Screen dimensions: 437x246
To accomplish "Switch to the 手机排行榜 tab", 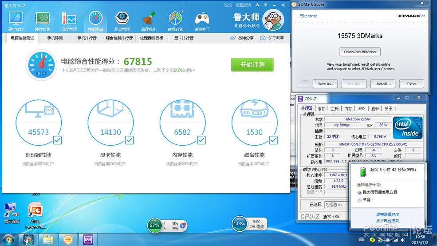I will [87, 38].
